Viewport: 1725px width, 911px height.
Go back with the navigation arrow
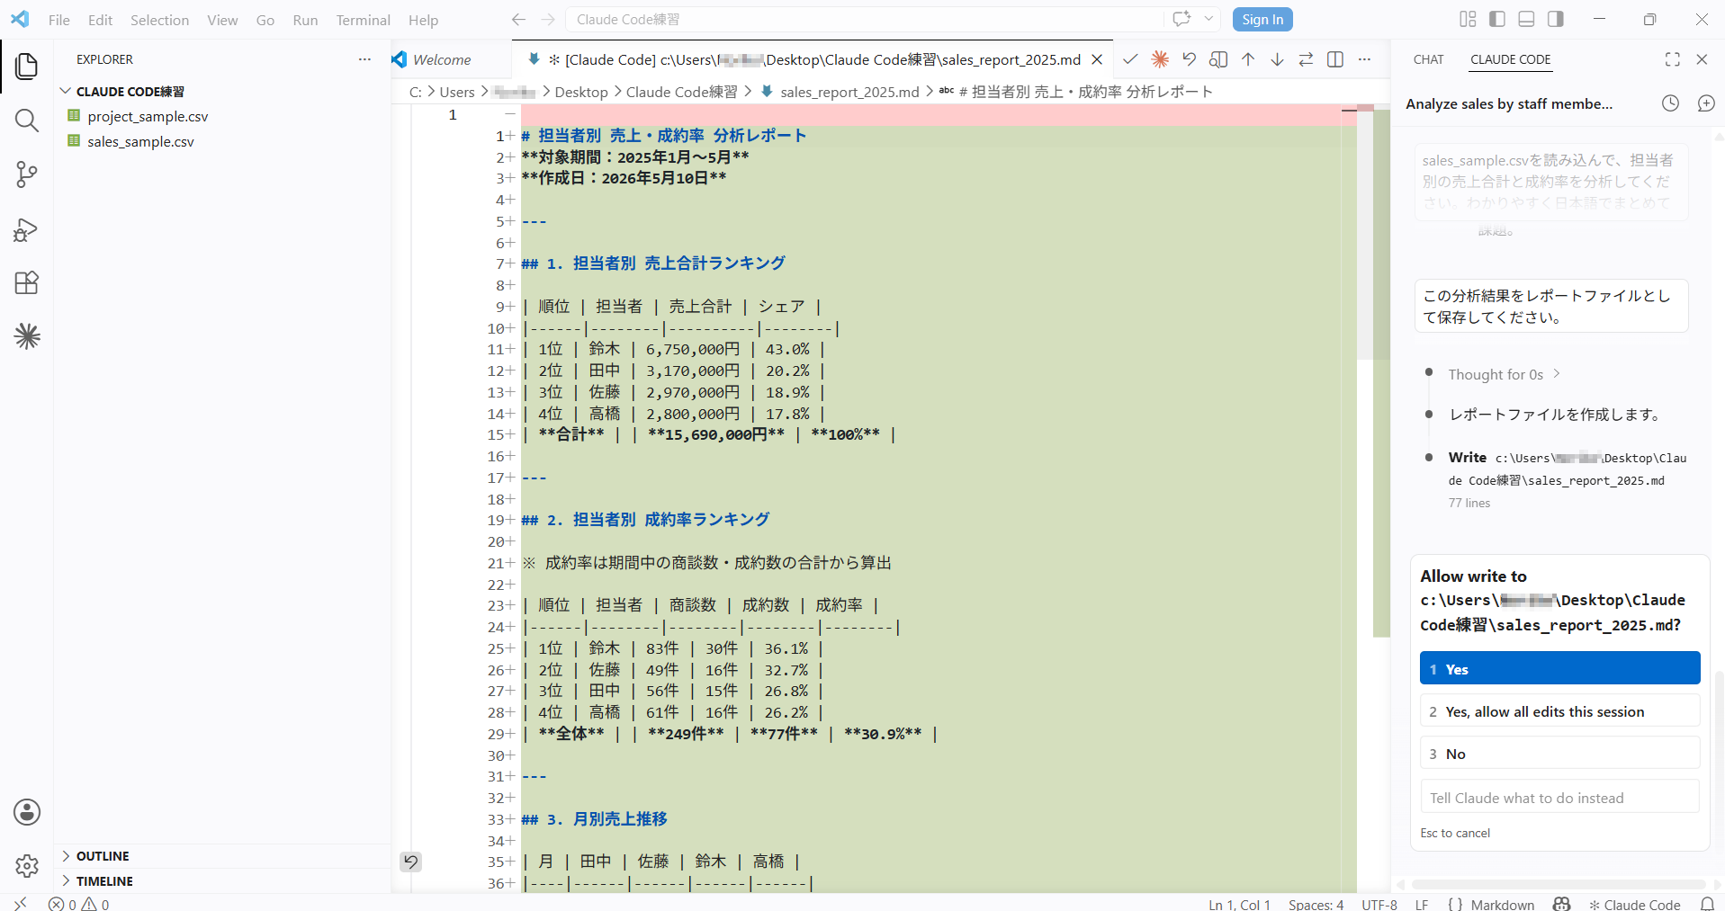[x=518, y=19]
